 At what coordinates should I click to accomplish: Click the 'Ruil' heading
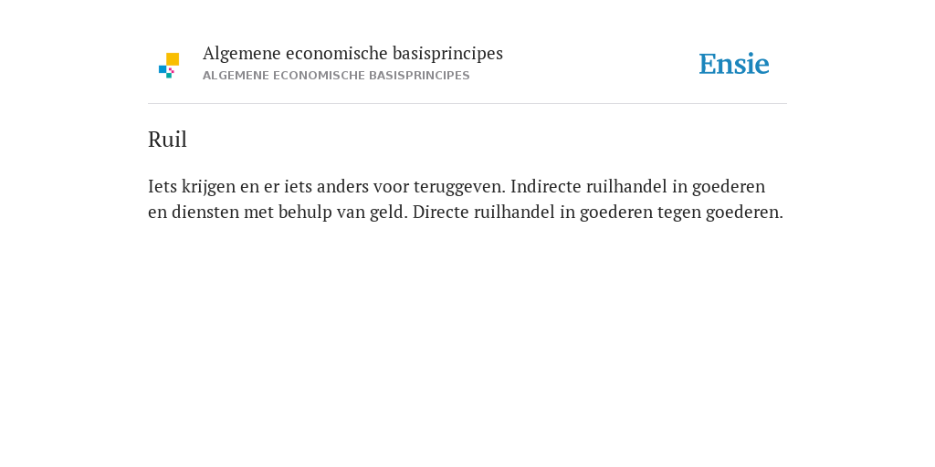168,140
